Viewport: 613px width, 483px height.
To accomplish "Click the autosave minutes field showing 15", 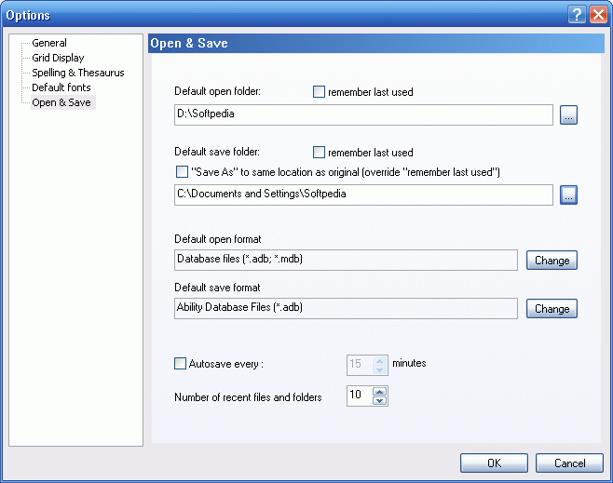I will click(360, 365).
